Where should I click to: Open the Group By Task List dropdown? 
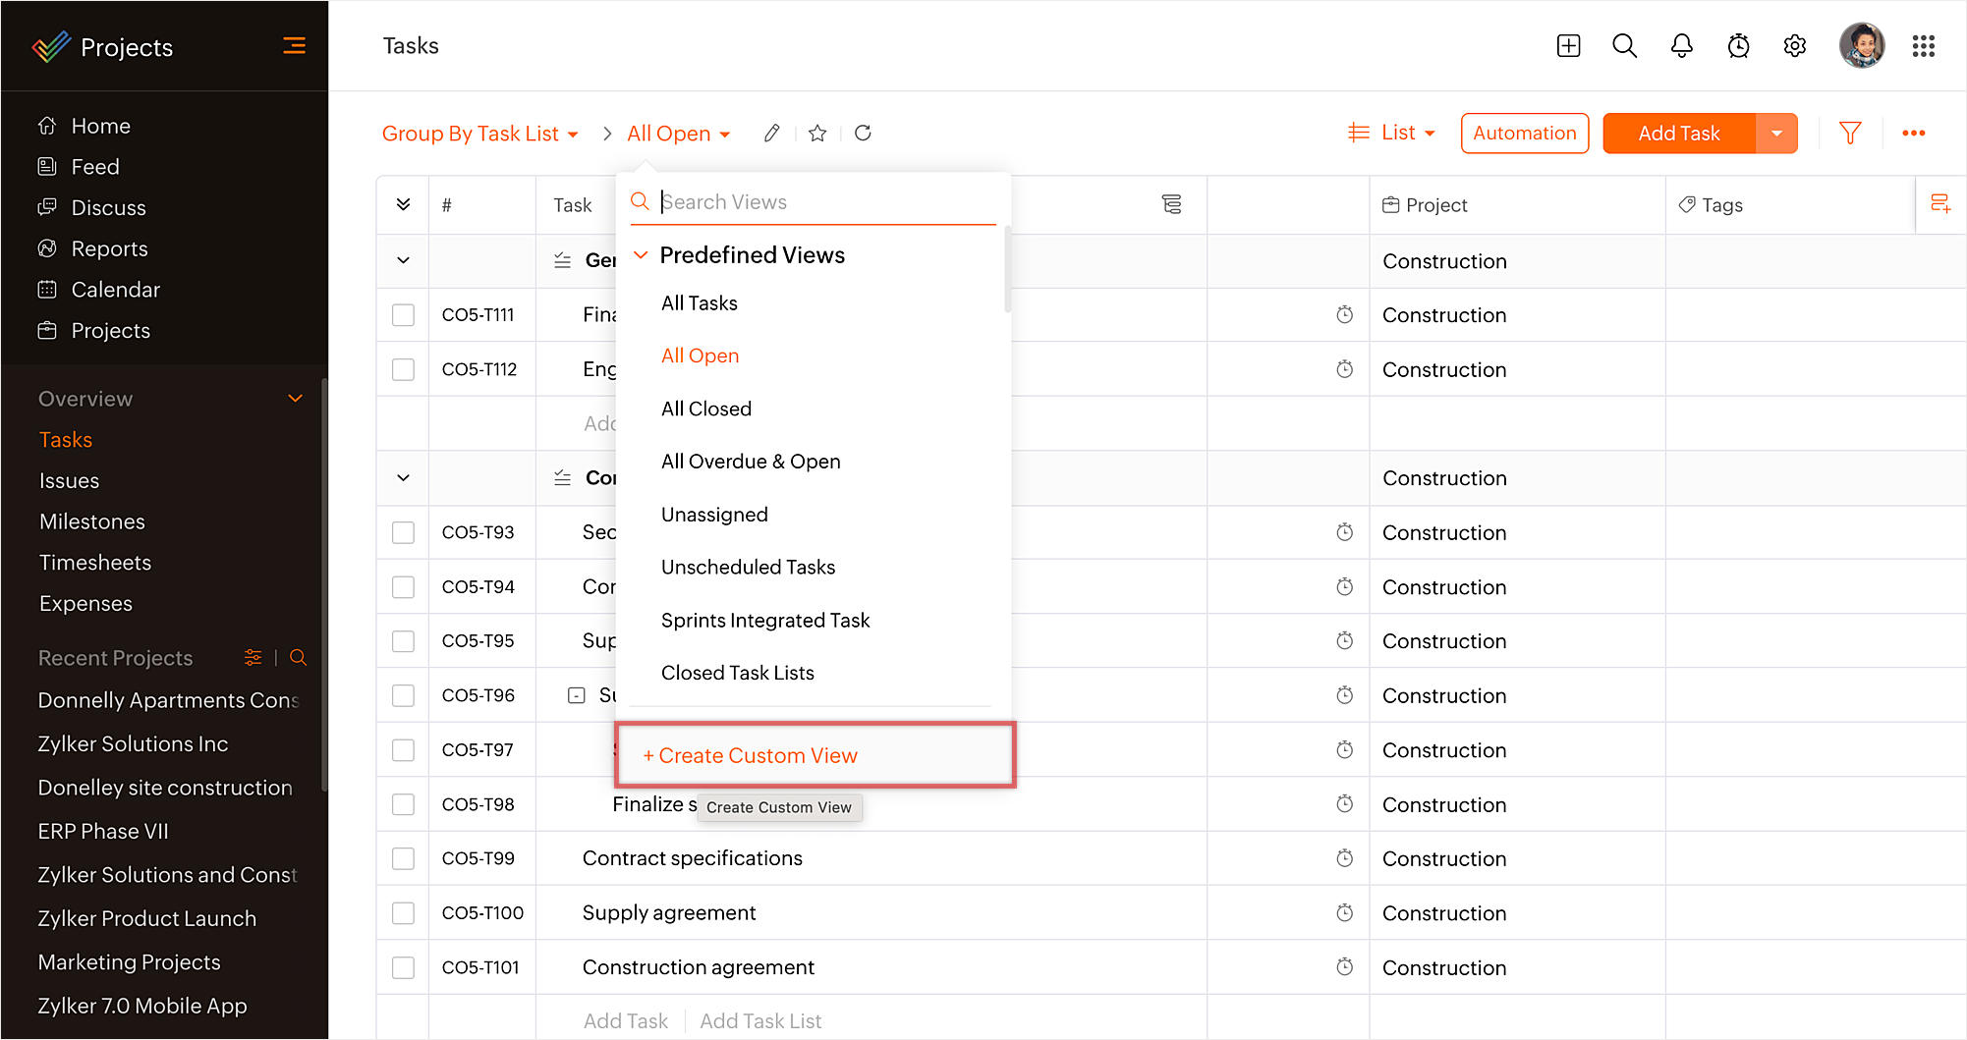479,134
